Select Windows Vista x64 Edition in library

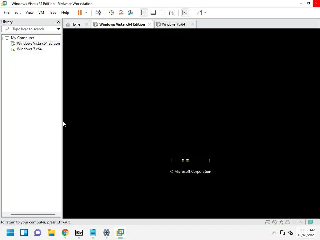tap(38, 43)
